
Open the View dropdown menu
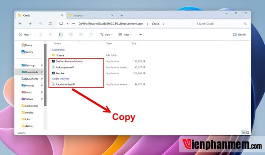pos(125,34)
